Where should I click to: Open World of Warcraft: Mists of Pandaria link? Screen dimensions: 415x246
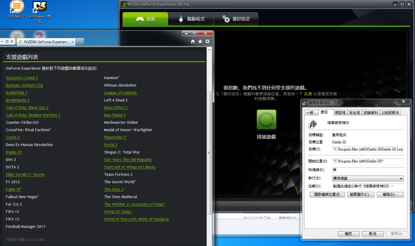(136, 219)
